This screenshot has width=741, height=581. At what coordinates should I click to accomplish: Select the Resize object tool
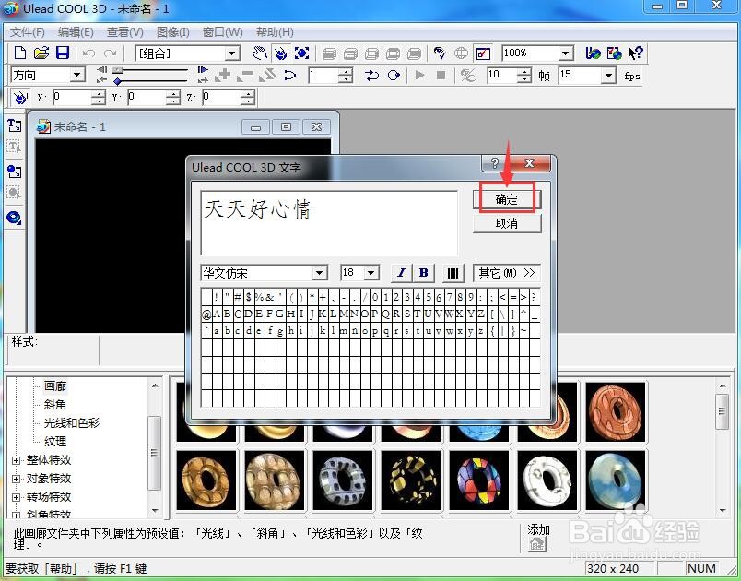[x=302, y=53]
